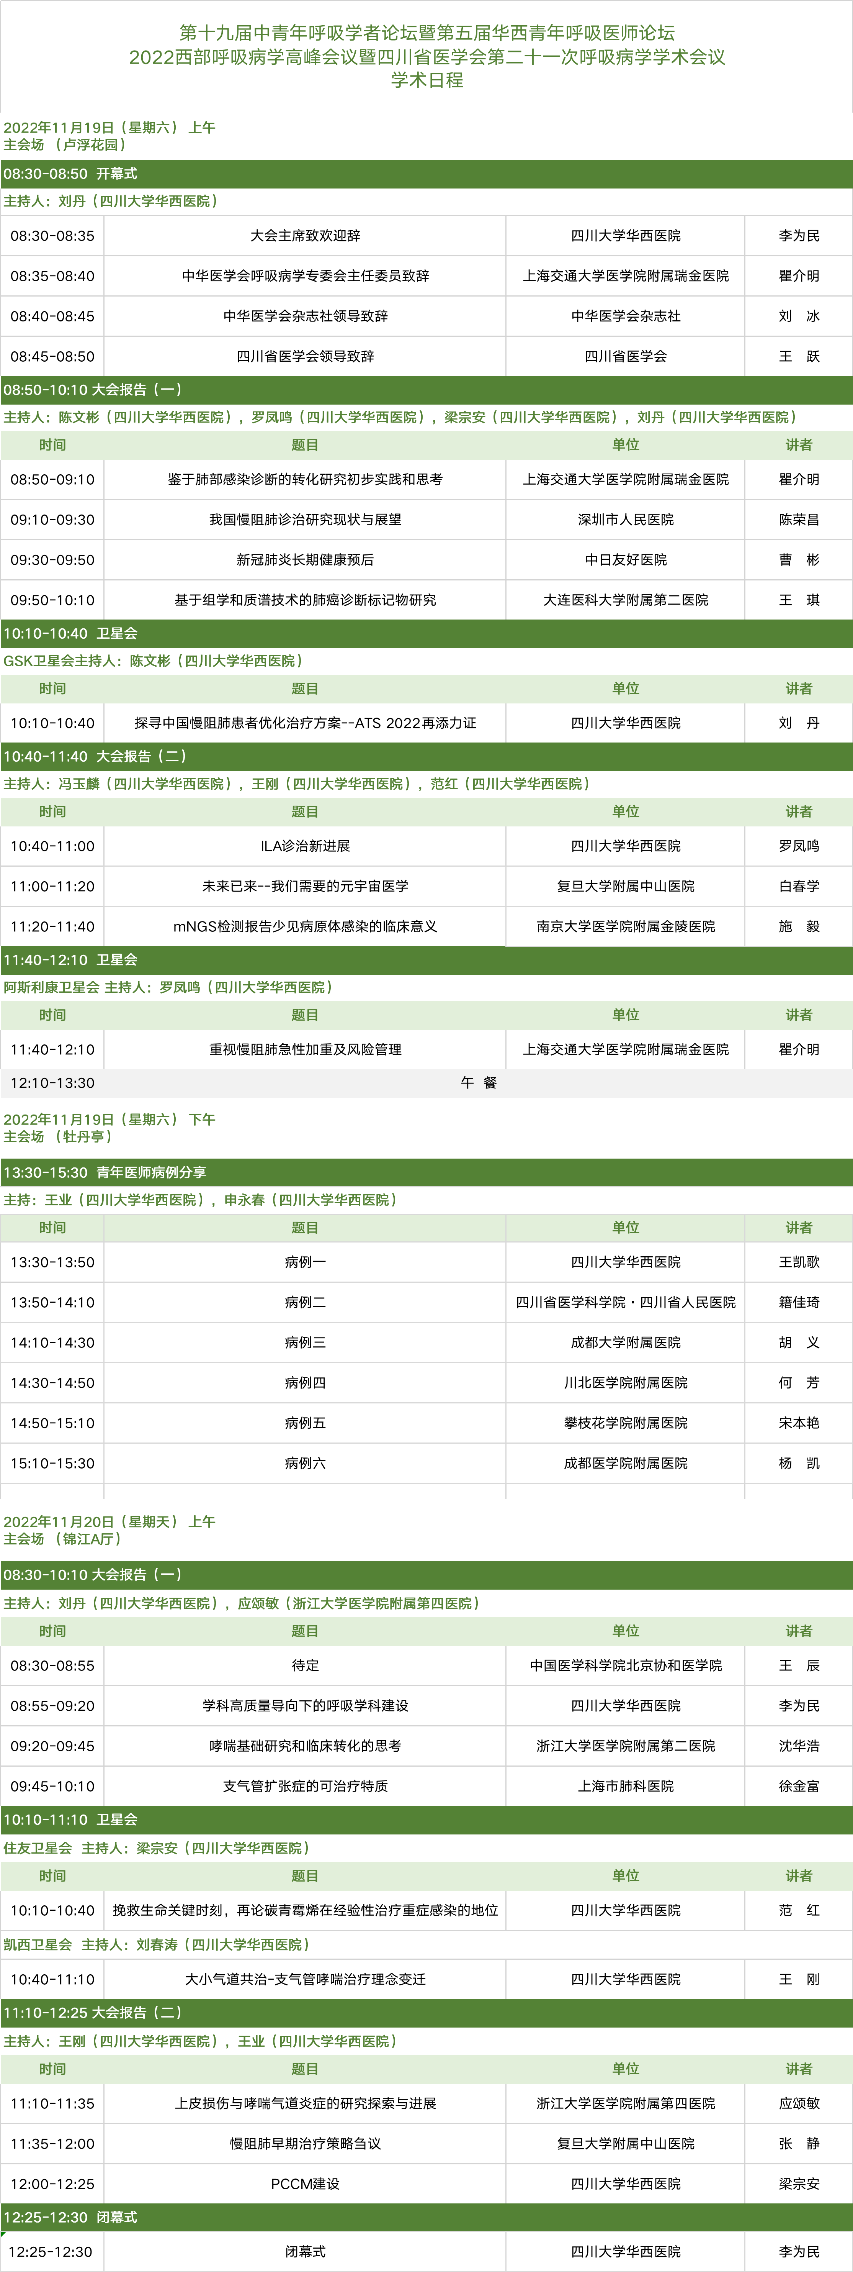Click the speaker name '沈华浩'
853x2272 pixels.
point(799,1746)
